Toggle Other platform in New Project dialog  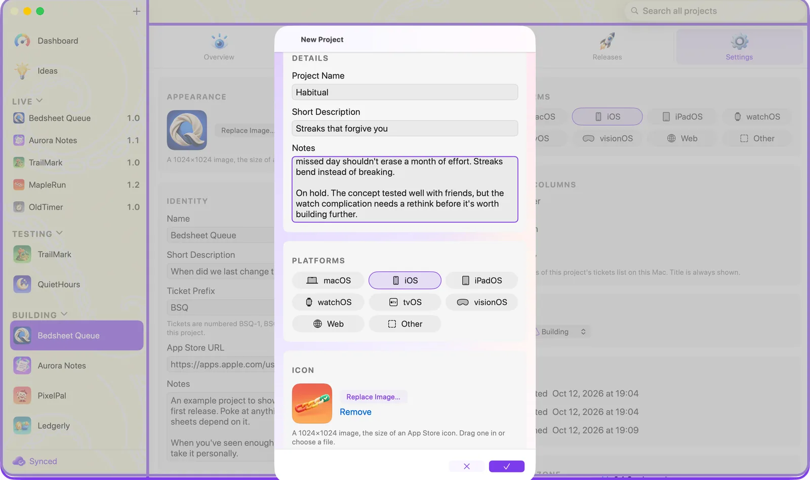click(x=405, y=324)
